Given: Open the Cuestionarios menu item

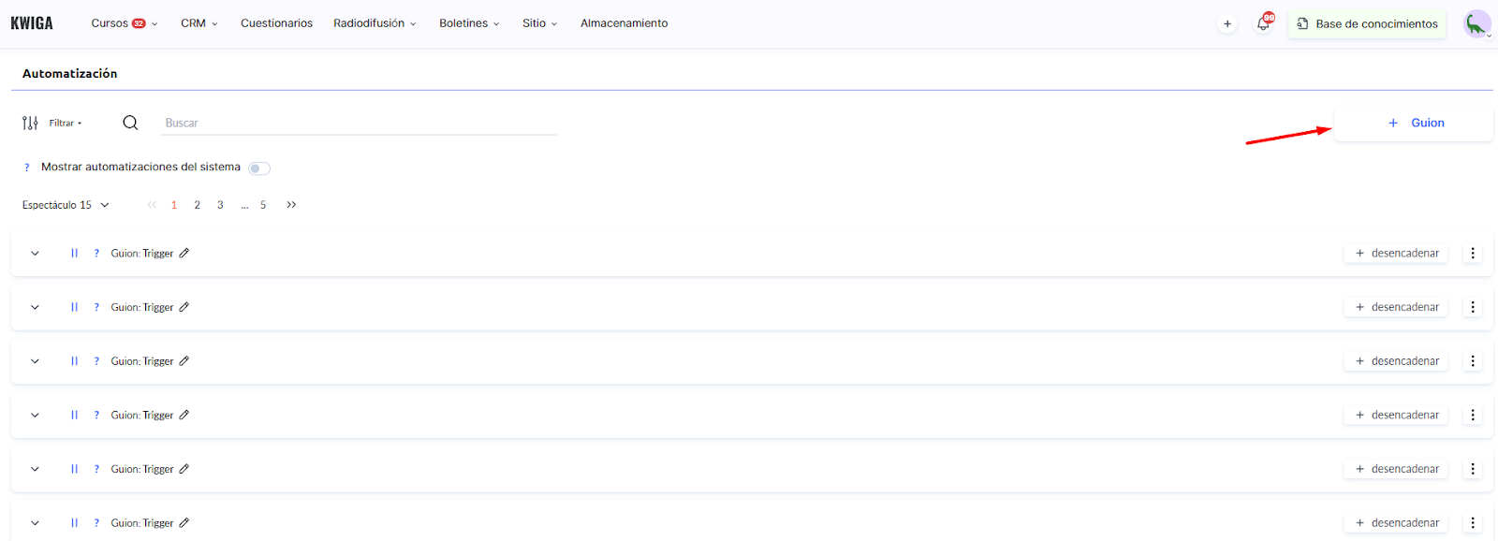Looking at the screenshot, I should tap(276, 23).
